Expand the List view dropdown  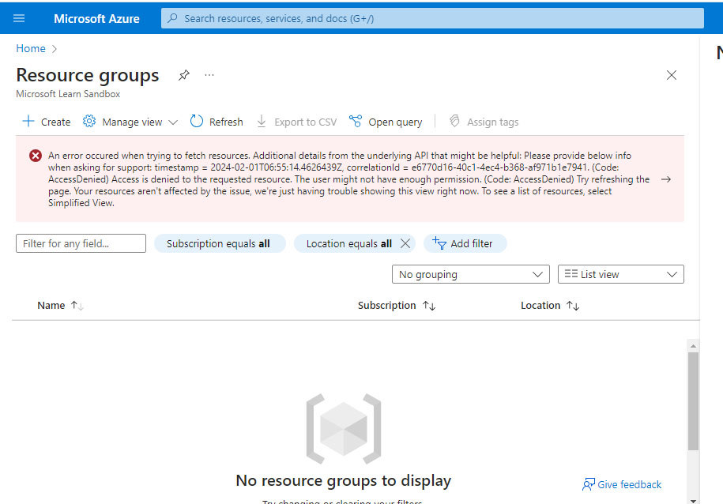(620, 274)
